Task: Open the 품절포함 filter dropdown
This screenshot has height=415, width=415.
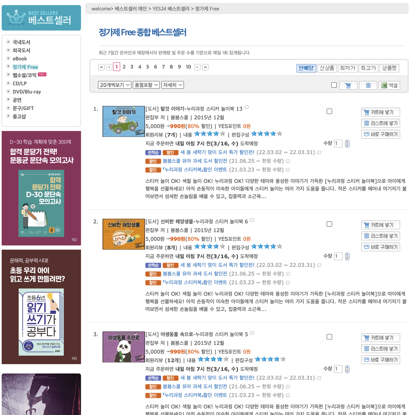Action: 146,85
